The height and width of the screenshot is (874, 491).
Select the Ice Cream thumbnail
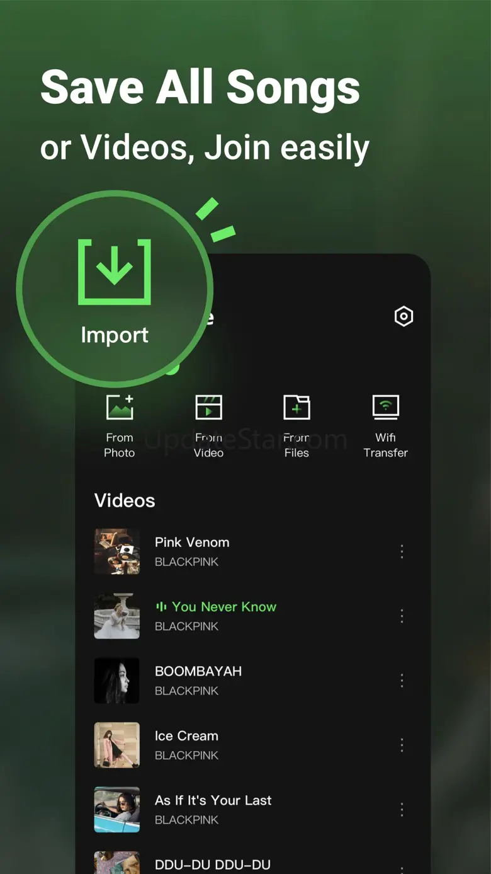coord(117,745)
